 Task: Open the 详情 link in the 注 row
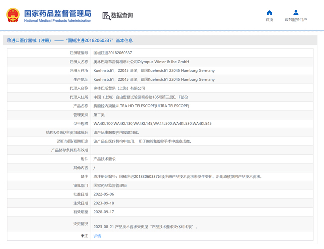(97, 236)
